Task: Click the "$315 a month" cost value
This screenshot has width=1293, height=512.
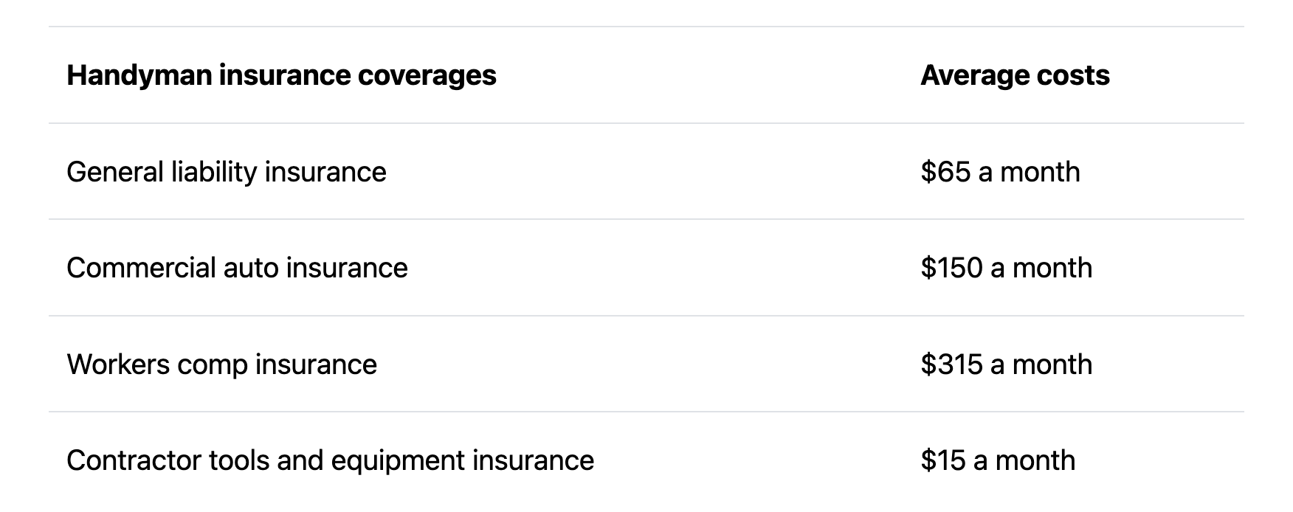Action: [x=1006, y=364]
